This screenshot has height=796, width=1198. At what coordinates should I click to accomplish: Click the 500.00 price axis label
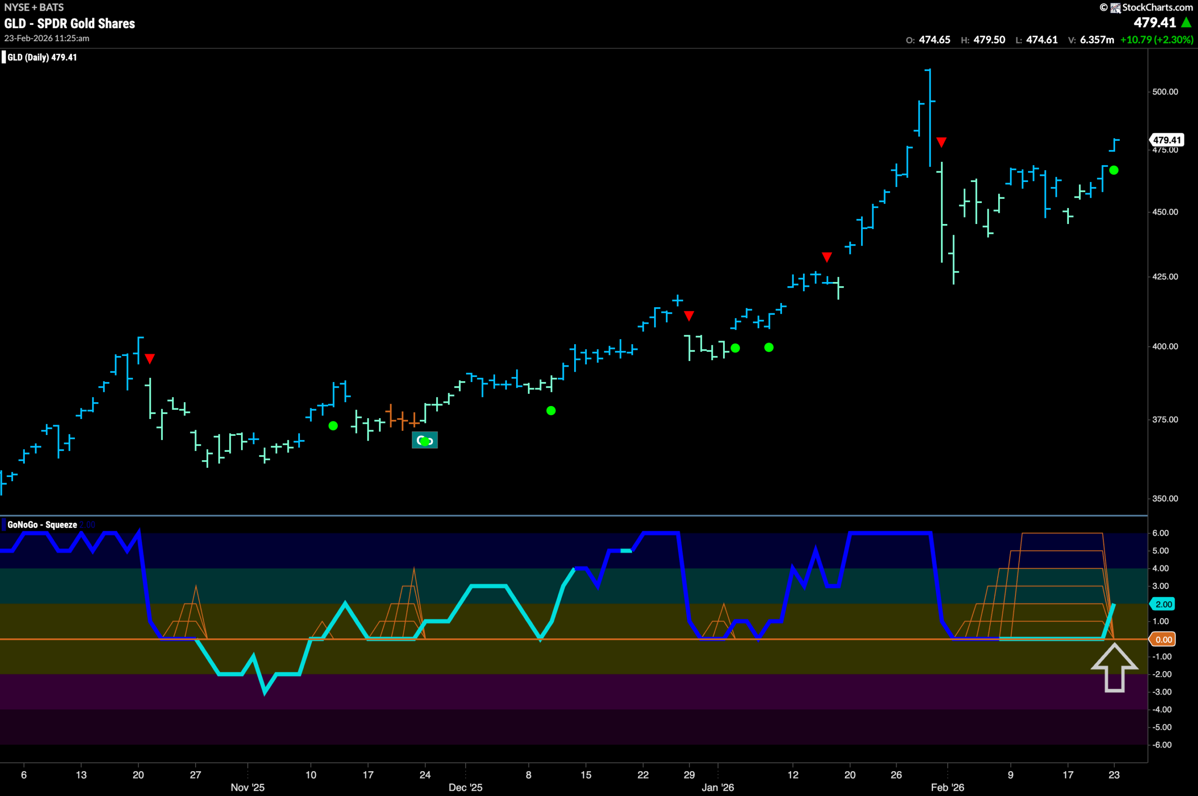[1164, 92]
